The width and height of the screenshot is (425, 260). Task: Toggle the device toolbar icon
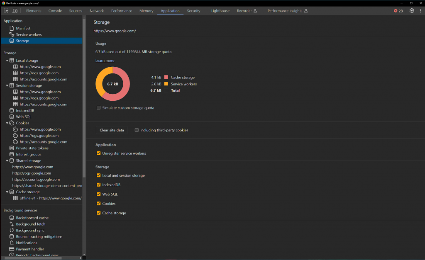[x=15, y=11]
